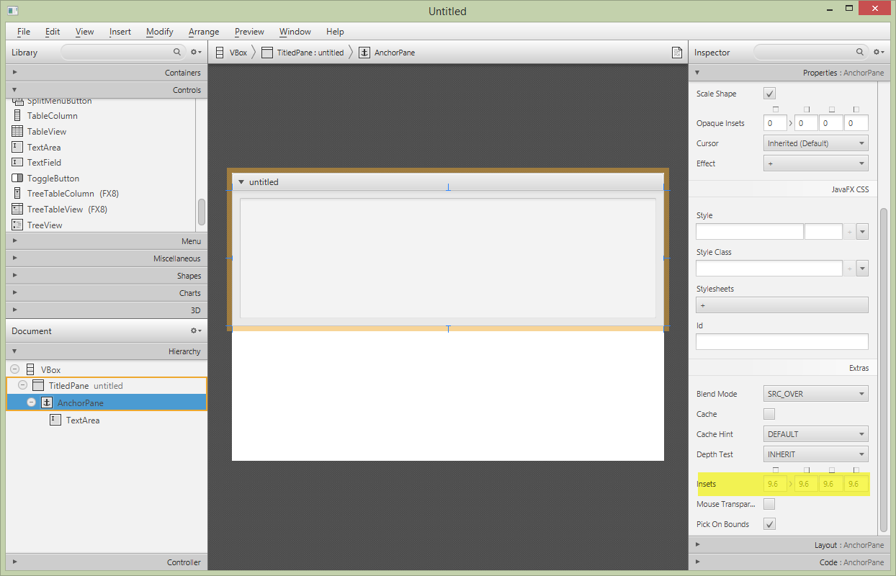Click the FXML document icon beside the breadcrumb

(676, 52)
